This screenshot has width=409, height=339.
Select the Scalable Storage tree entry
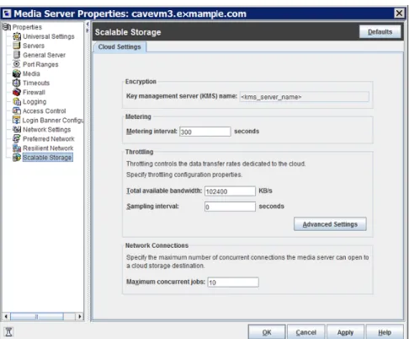47,158
